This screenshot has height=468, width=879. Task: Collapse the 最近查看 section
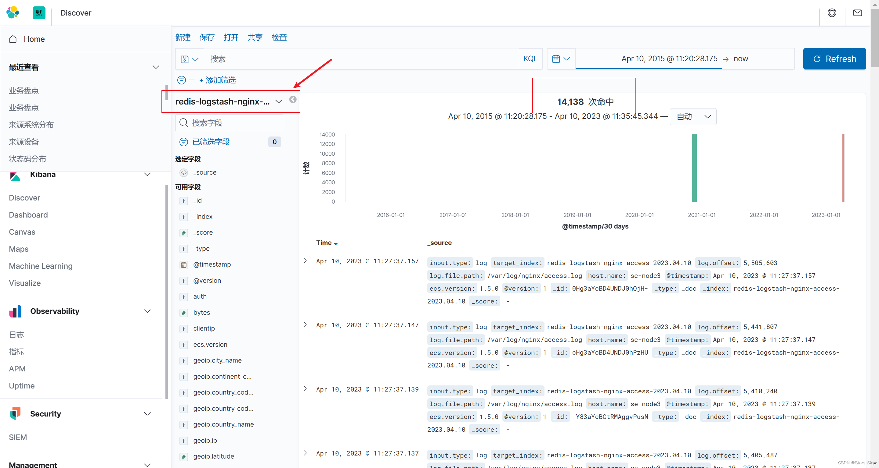(x=156, y=67)
